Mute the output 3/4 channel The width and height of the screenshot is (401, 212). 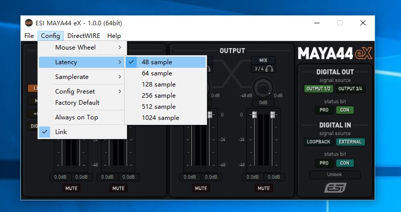[x=263, y=188]
